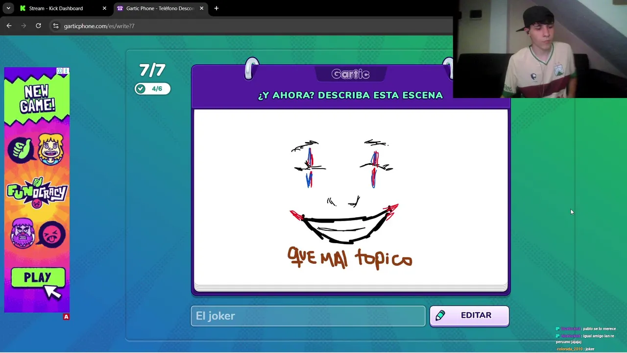Click the Kick favicon on the first tab
627x353 pixels.
(23, 8)
